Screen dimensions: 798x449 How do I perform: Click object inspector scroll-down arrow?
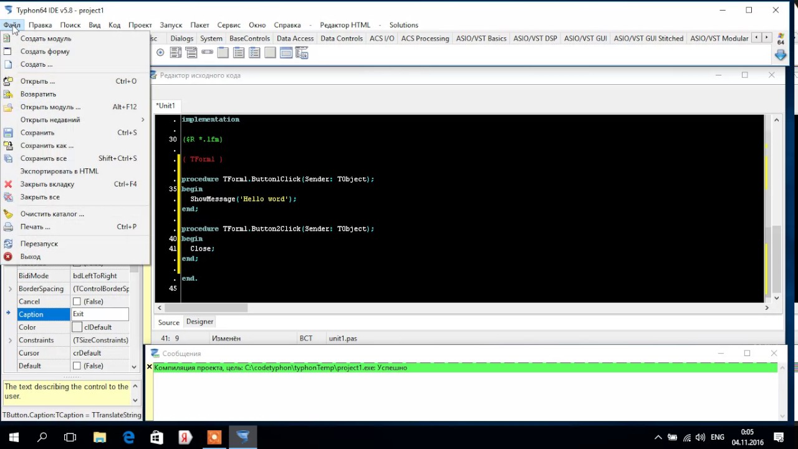point(134,367)
